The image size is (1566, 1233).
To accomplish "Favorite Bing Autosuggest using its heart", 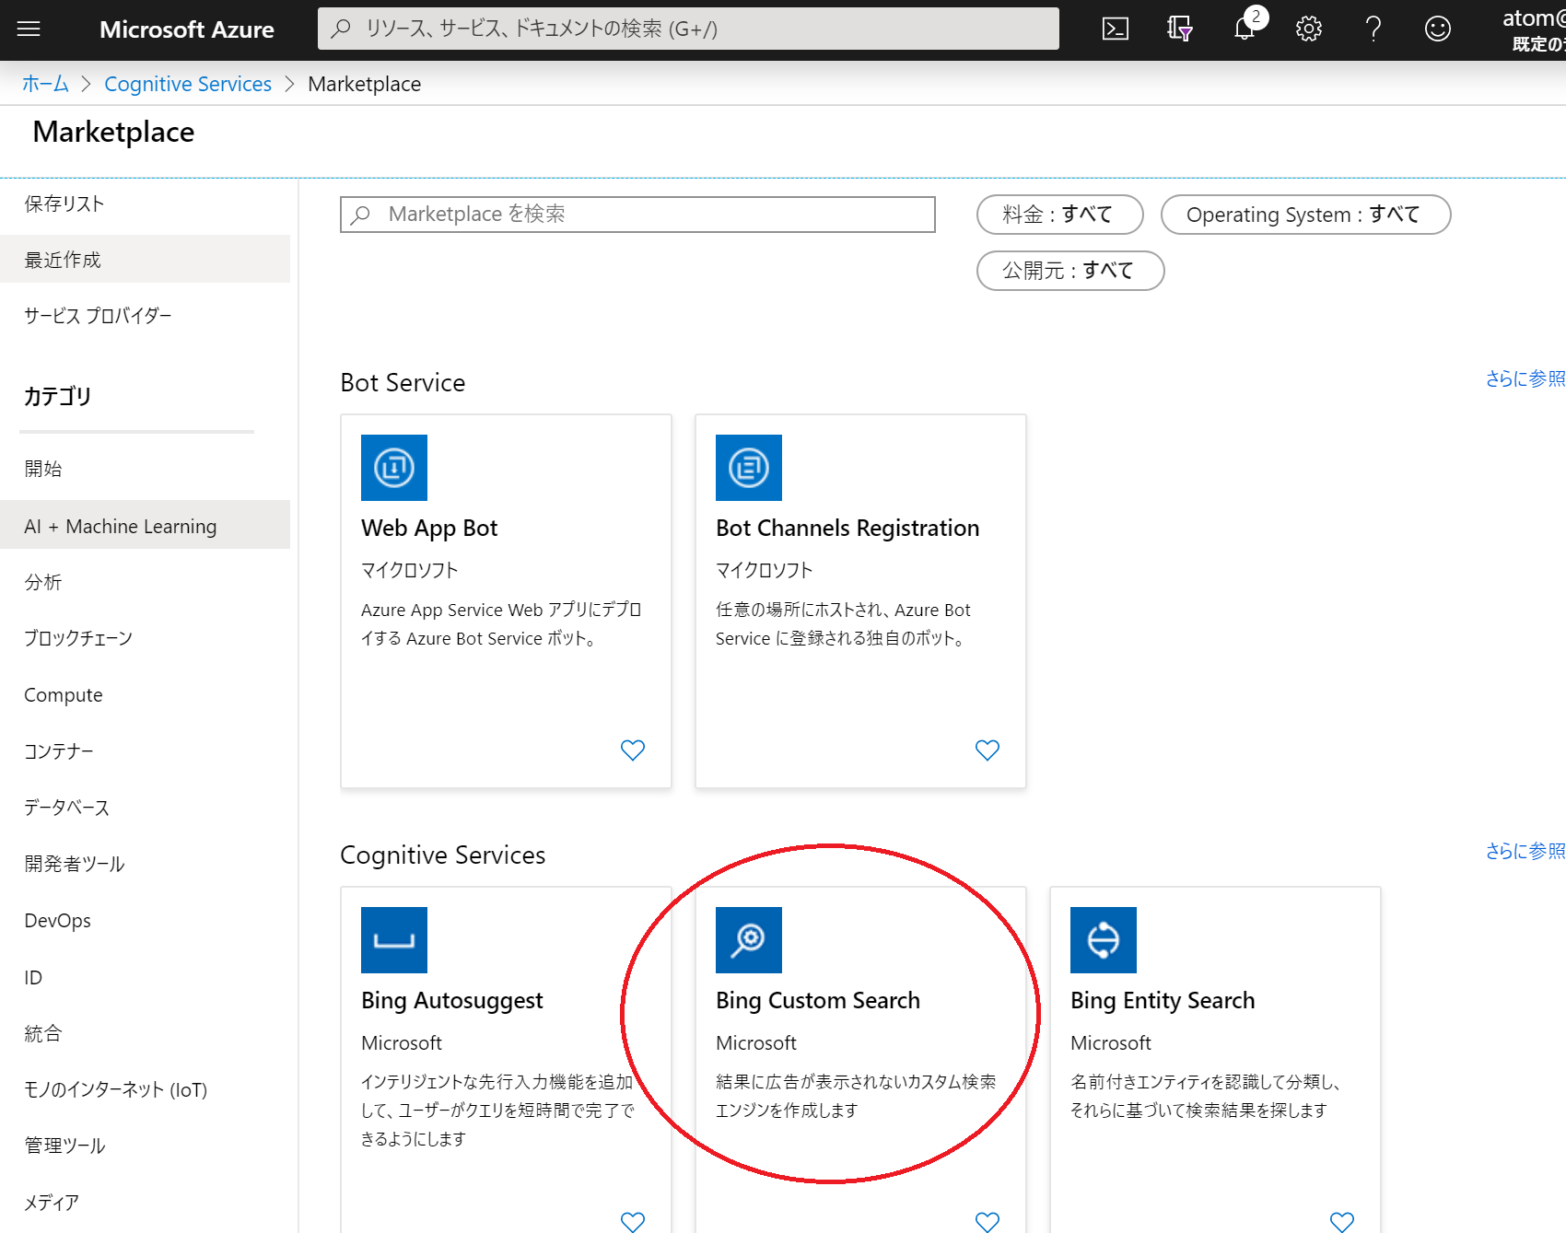I will (x=632, y=1221).
